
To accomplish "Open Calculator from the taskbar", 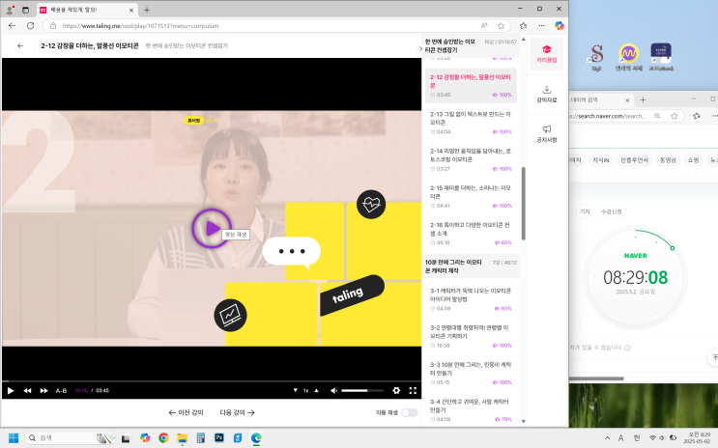I will click(201, 438).
